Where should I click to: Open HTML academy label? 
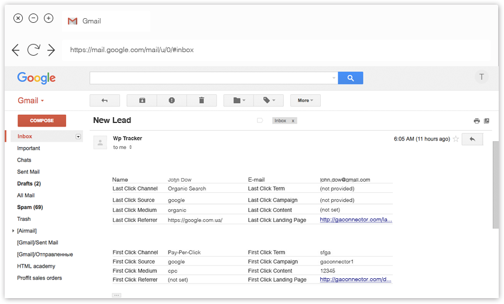[36, 267]
